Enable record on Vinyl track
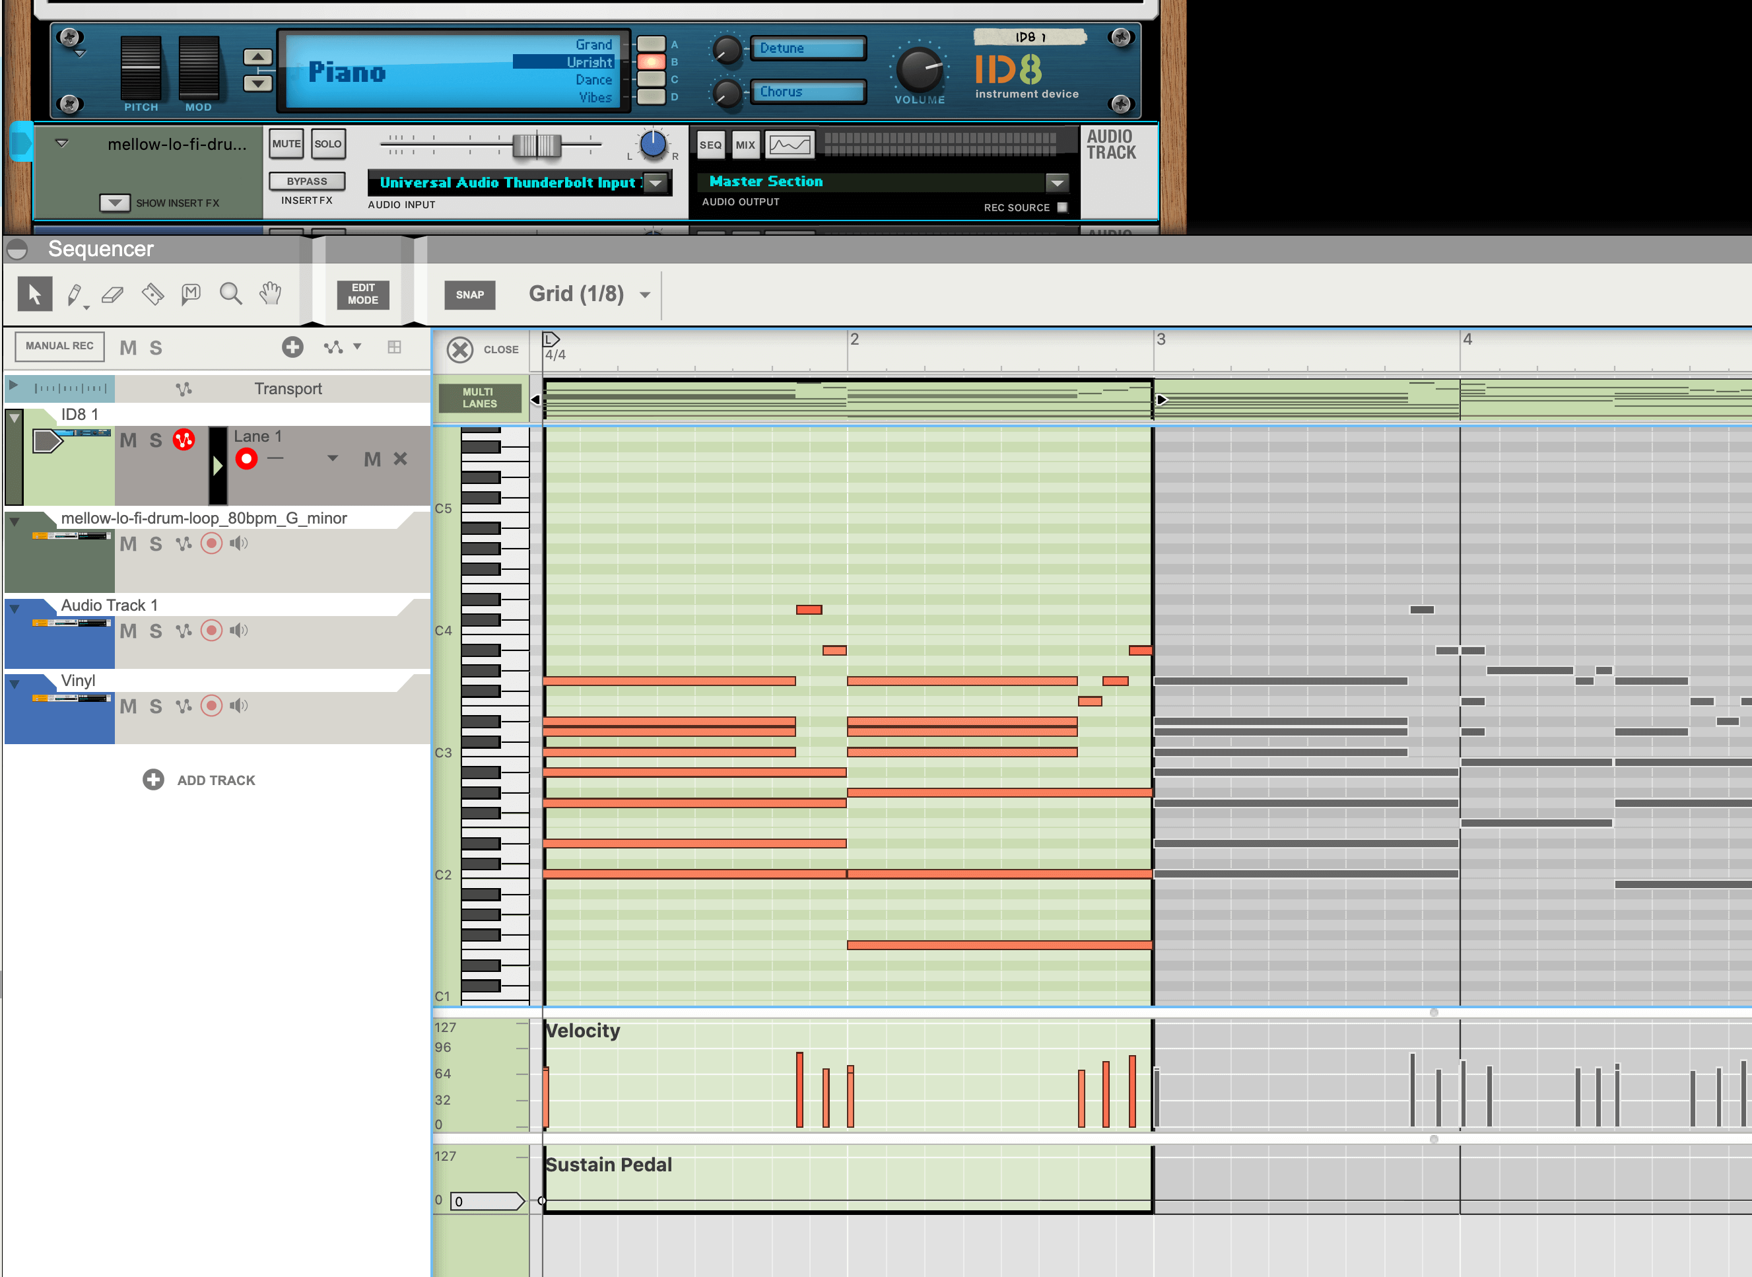 [211, 706]
